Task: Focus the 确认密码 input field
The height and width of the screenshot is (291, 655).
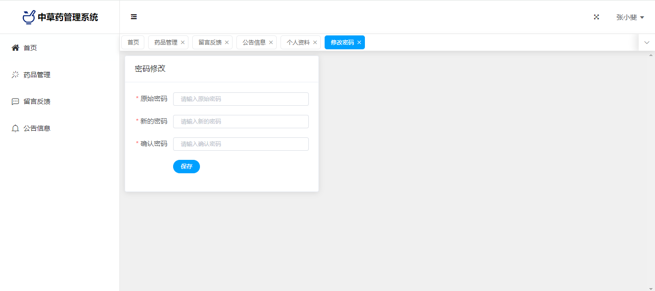Action: coord(241,144)
